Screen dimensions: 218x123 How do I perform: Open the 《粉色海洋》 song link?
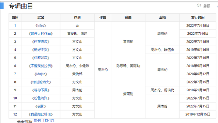coord(41,98)
